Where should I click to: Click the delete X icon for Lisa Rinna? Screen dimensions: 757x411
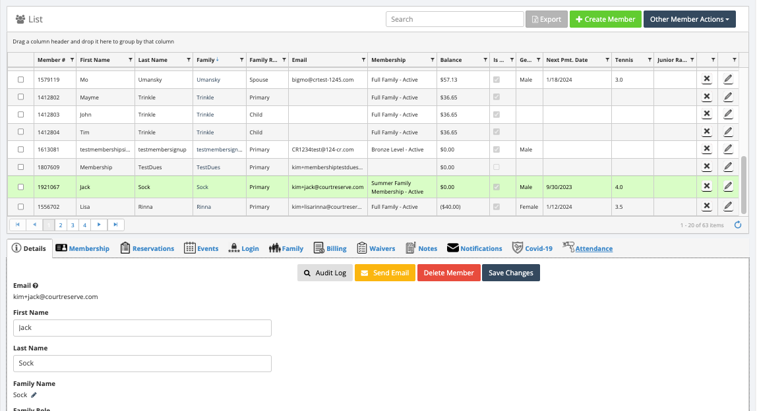[706, 206]
